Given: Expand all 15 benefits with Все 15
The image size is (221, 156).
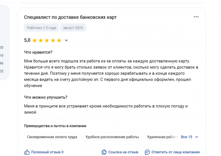Looking at the screenshot, I should coord(187,137).
